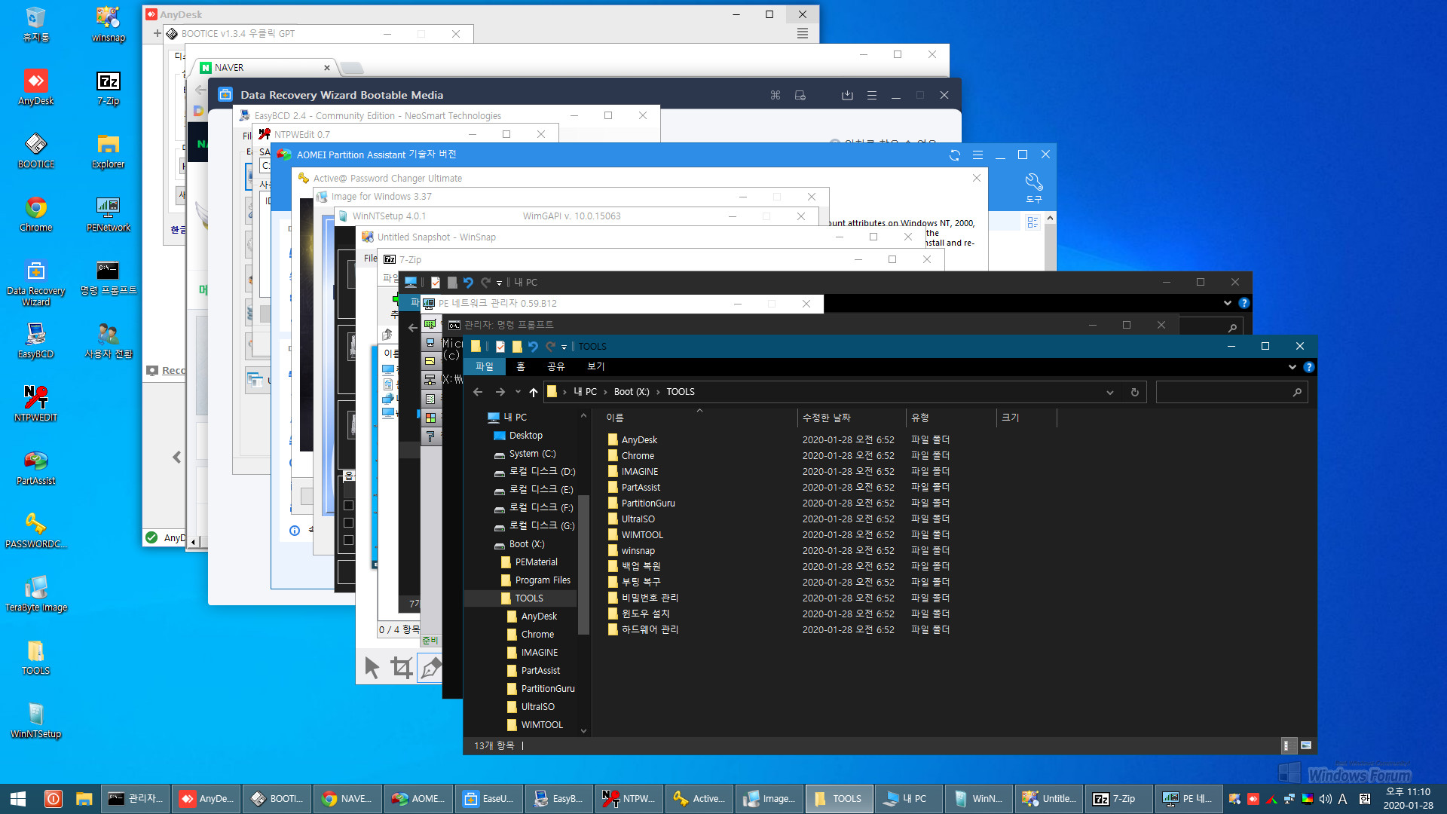Select the pen tool in WinSnap

click(430, 667)
